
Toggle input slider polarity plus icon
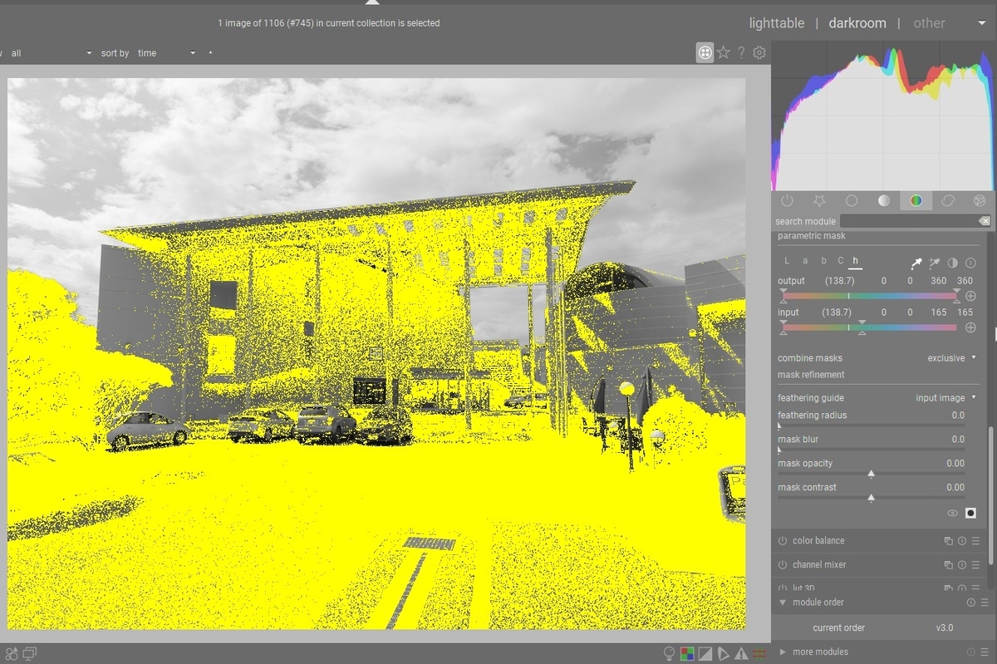pos(970,327)
